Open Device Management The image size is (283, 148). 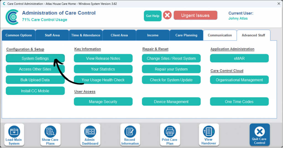point(171,101)
